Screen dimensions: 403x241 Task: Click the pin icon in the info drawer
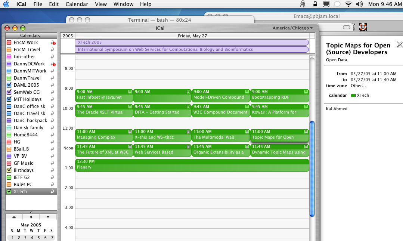pyautogui.click(x=400, y=44)
